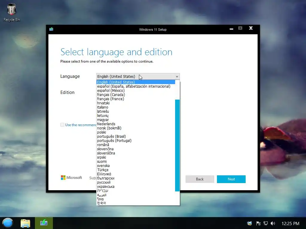Click the volume speaker tray icon
306x229 pixels.
pos(273,223)
